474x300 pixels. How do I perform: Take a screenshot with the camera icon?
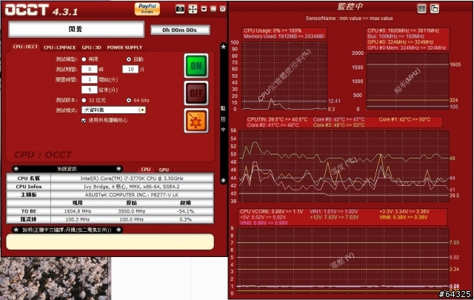click(180, 9)
